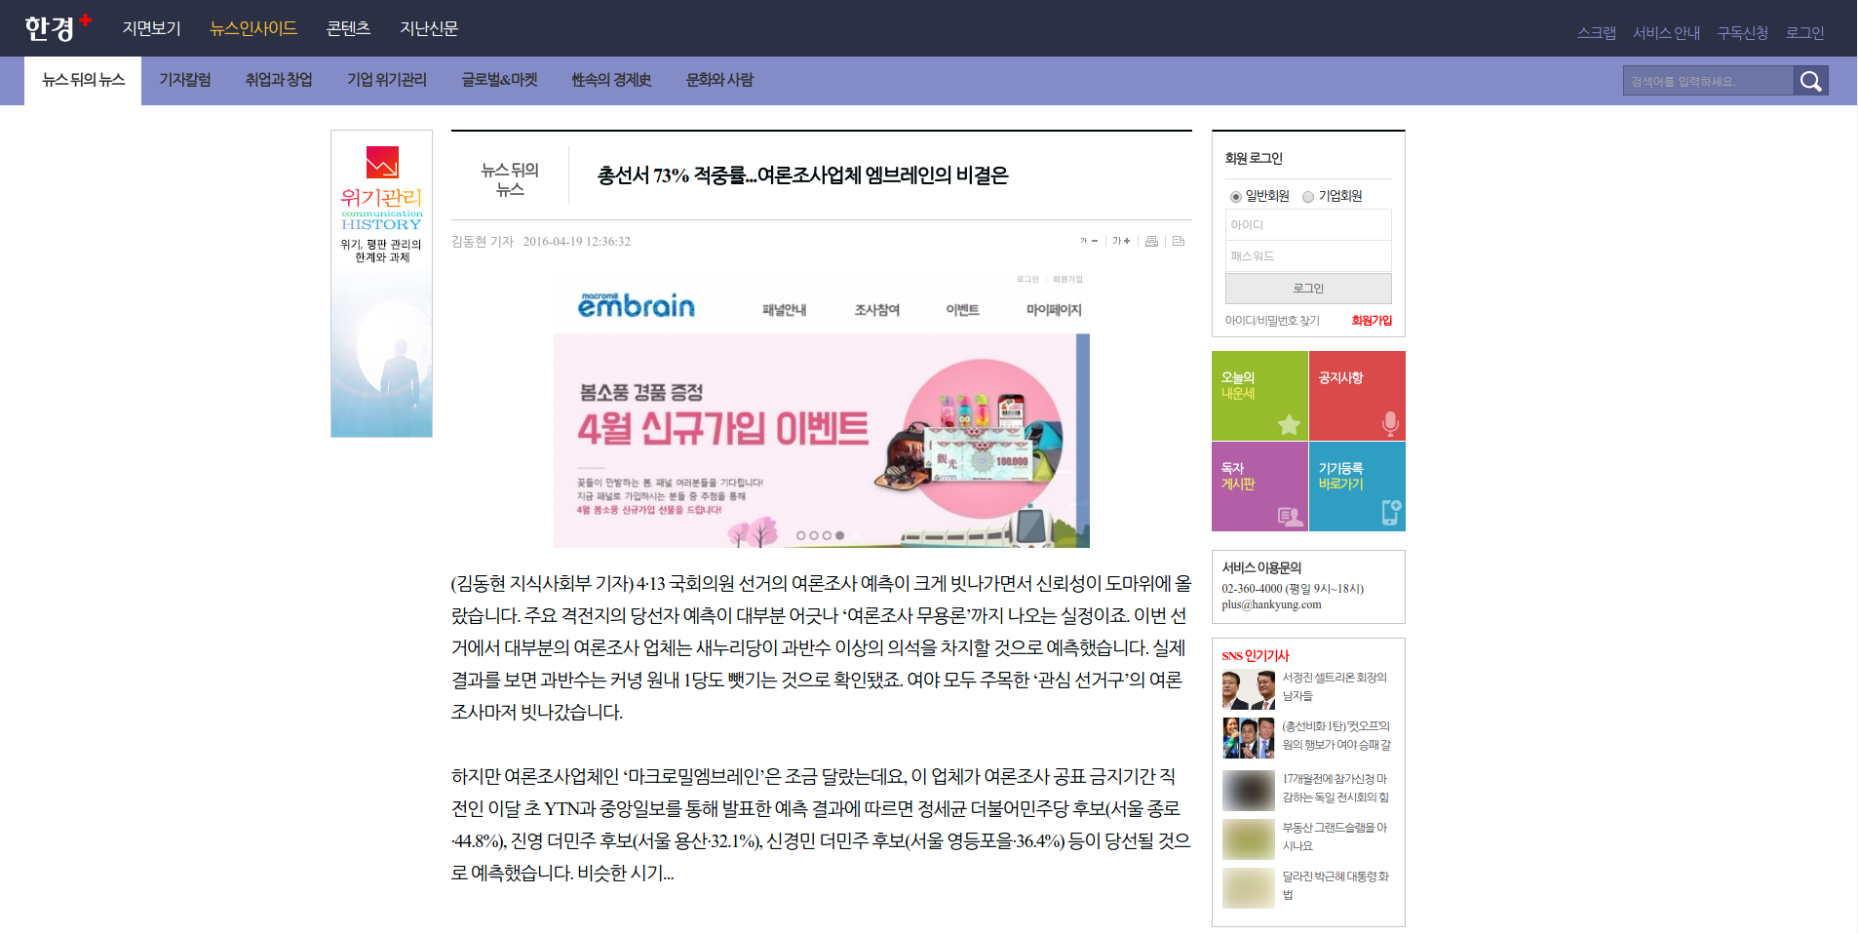Open SNS article 달라진 박근혜 대통령 화법
This screenshot has width=1858, height=934.
1335,885
